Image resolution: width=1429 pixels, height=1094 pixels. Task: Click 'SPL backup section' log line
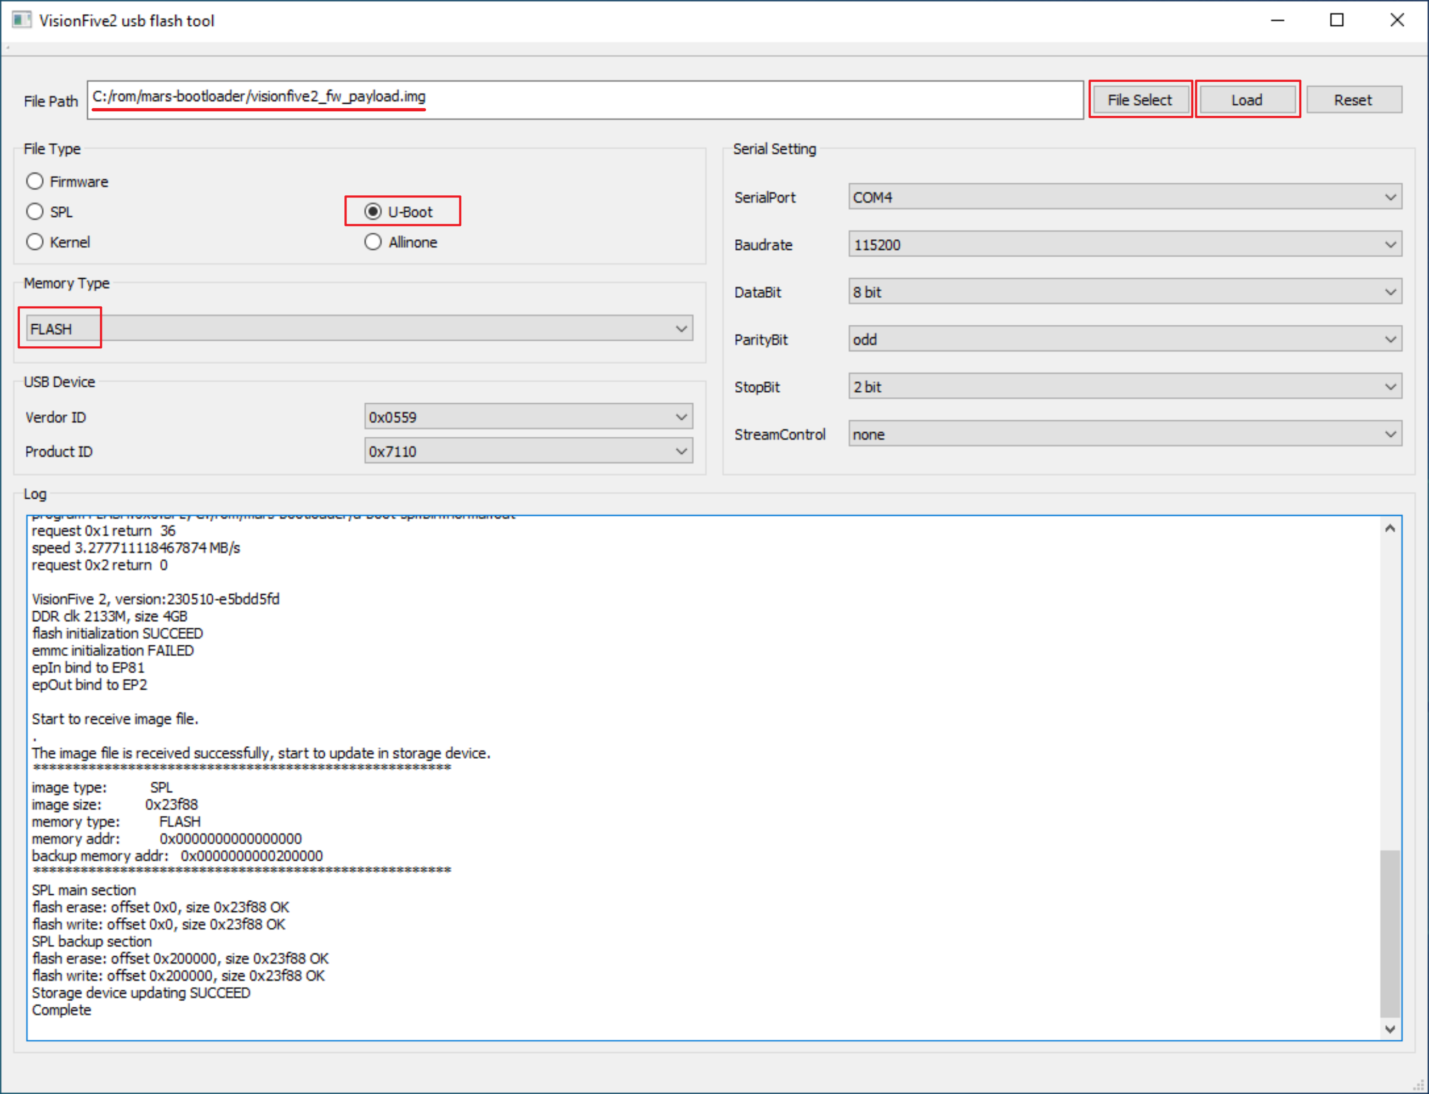(x=92, y=941)
